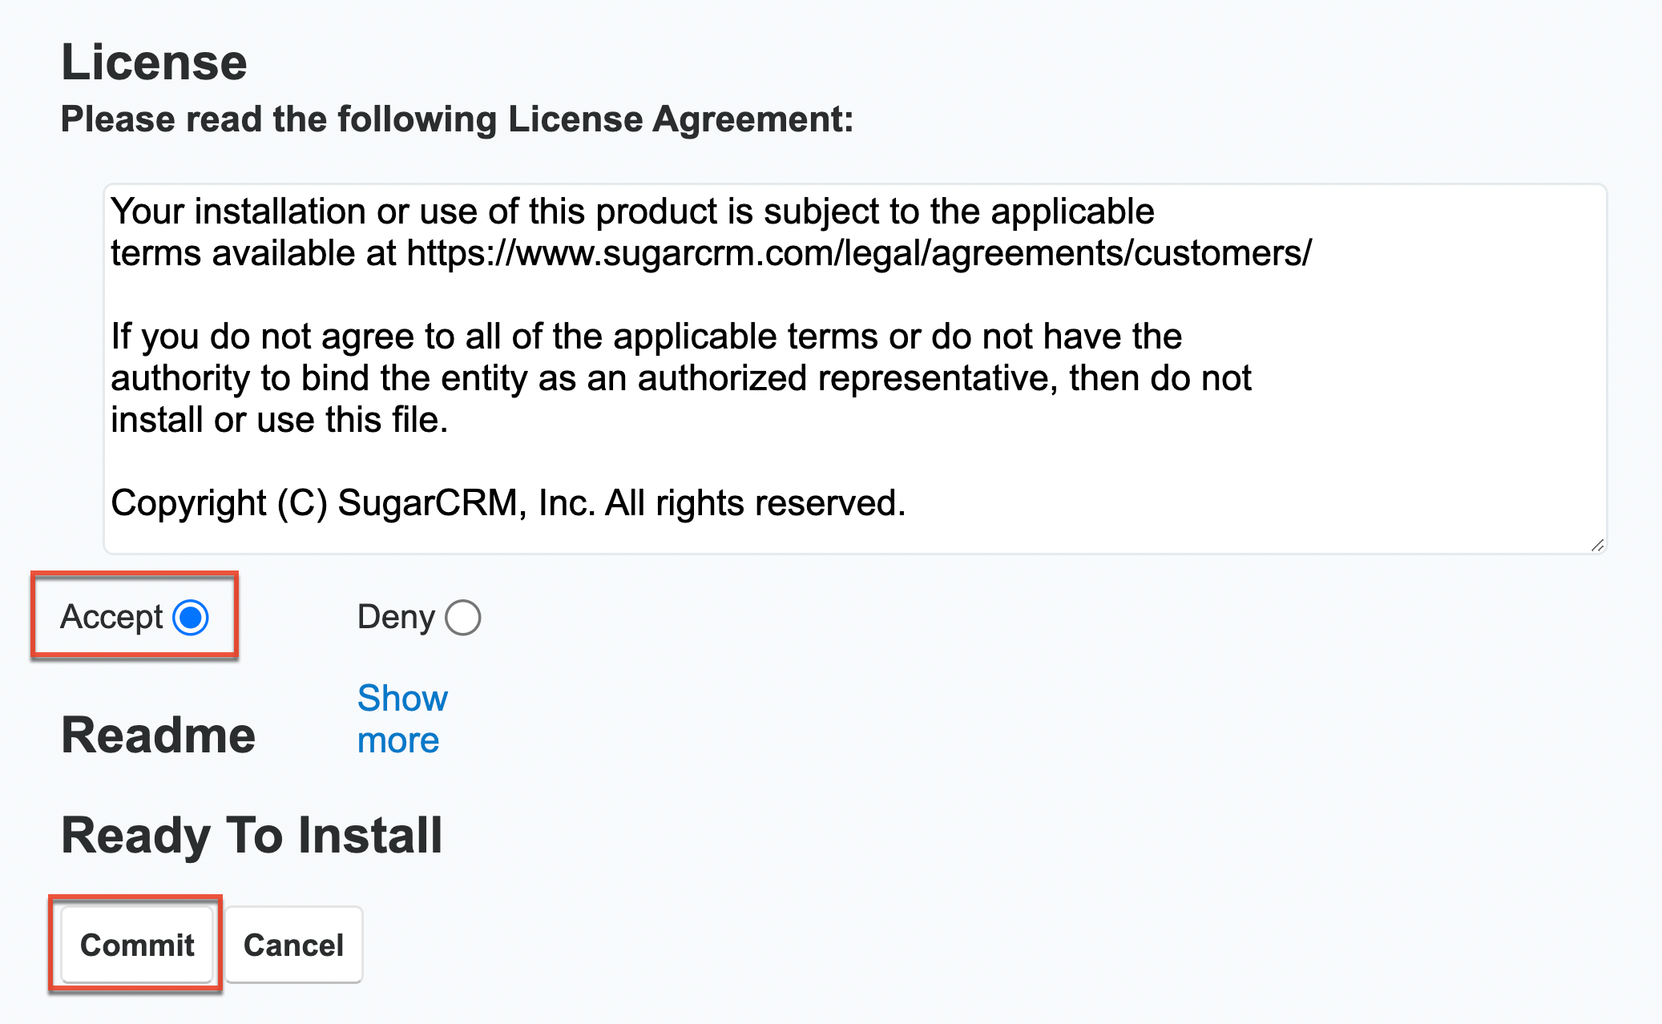Click the License heading
This screenshot has width=1662, height=1024.
154,60
